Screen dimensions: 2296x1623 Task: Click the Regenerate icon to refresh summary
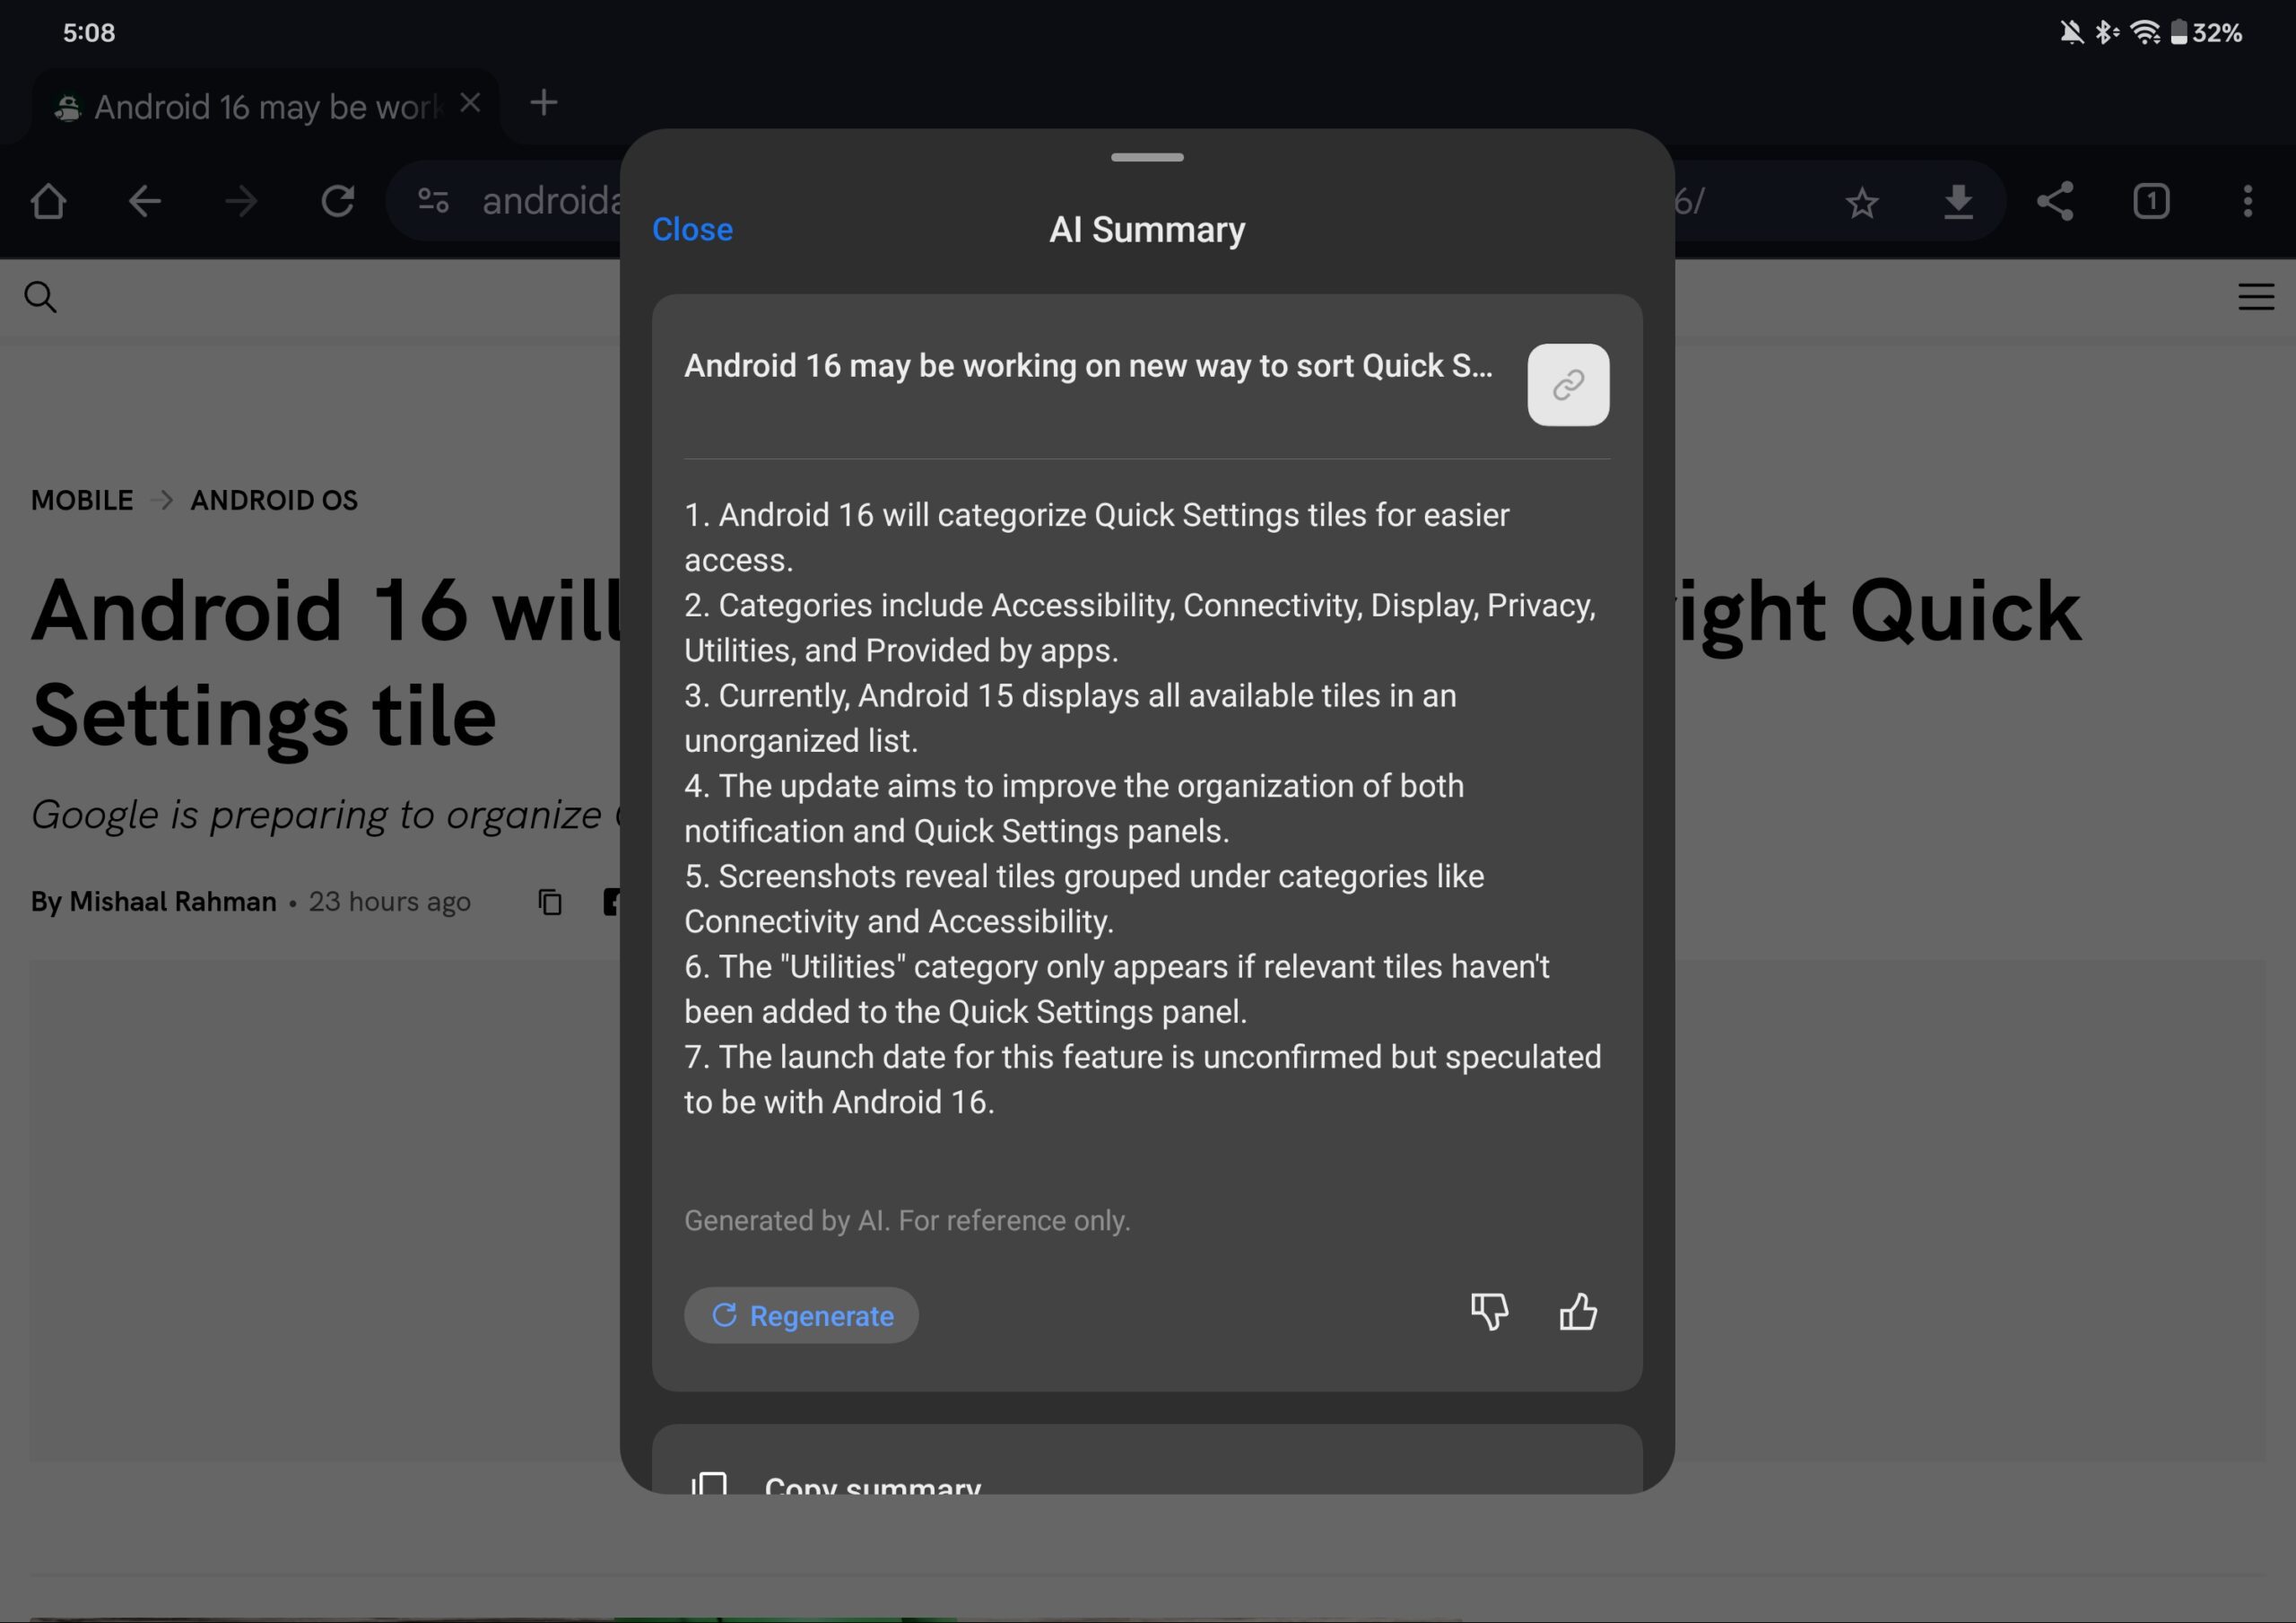tap(725, 1315)
